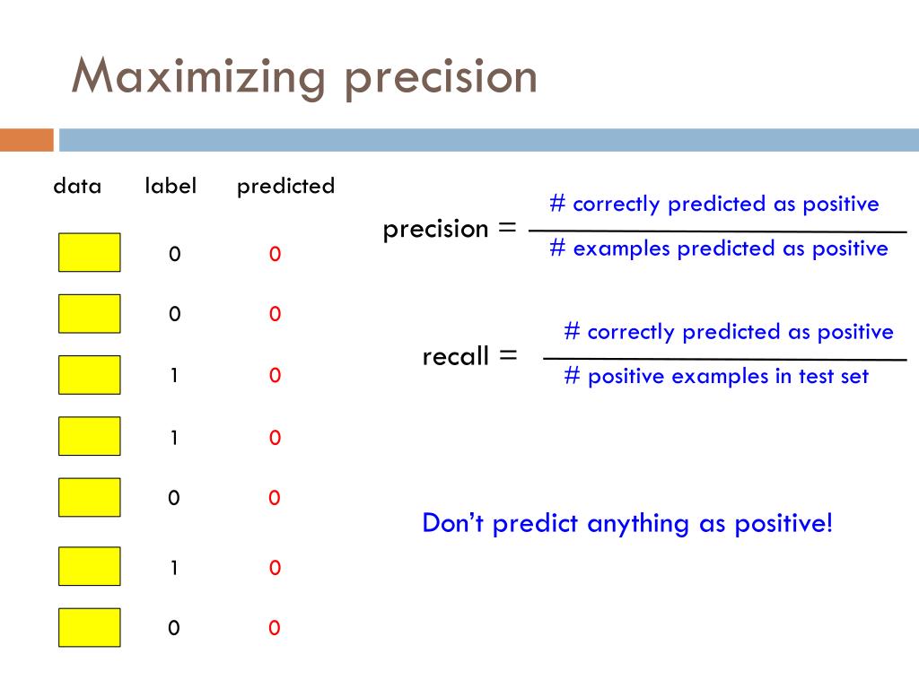Select the red predicted 0 in the first row
Image resolution: width=919 pixels, height=689 pixels.
(x=275, y=254)
